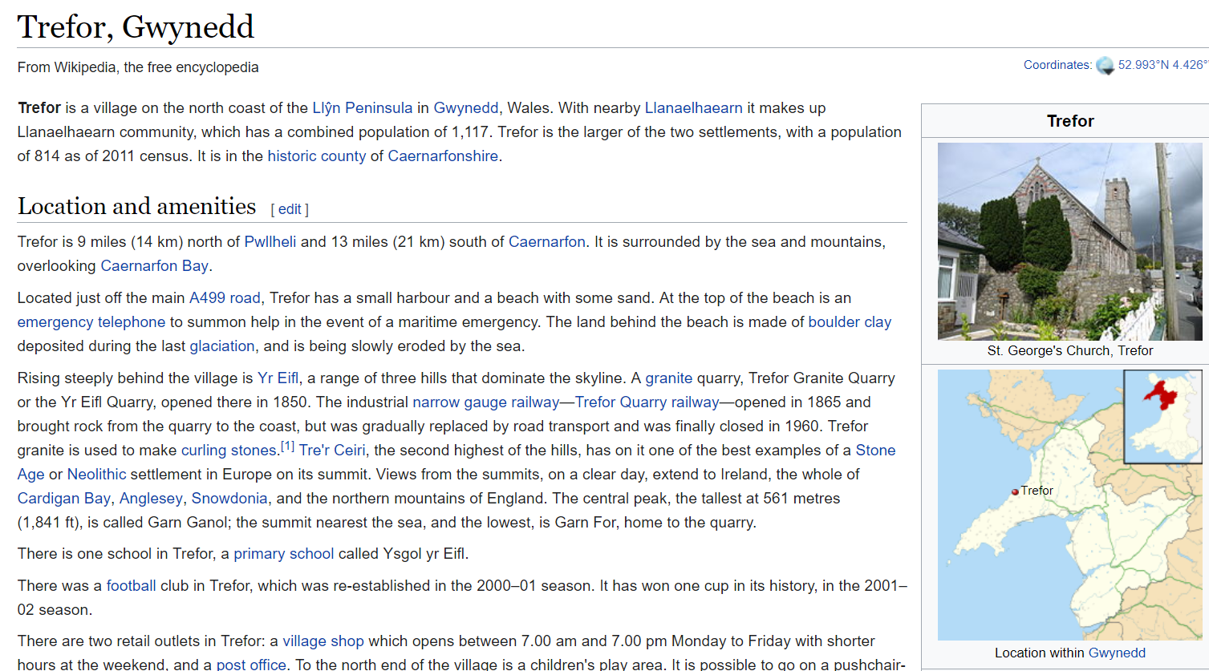Open the Trefor Quarry railway link
The height and width of the screenshot is (671, 1209).
[647, 402]
